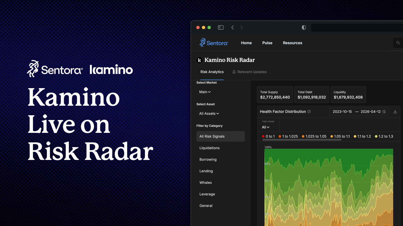Select the All Risk Signals category
Screen dimensions: 403x226
221,136
